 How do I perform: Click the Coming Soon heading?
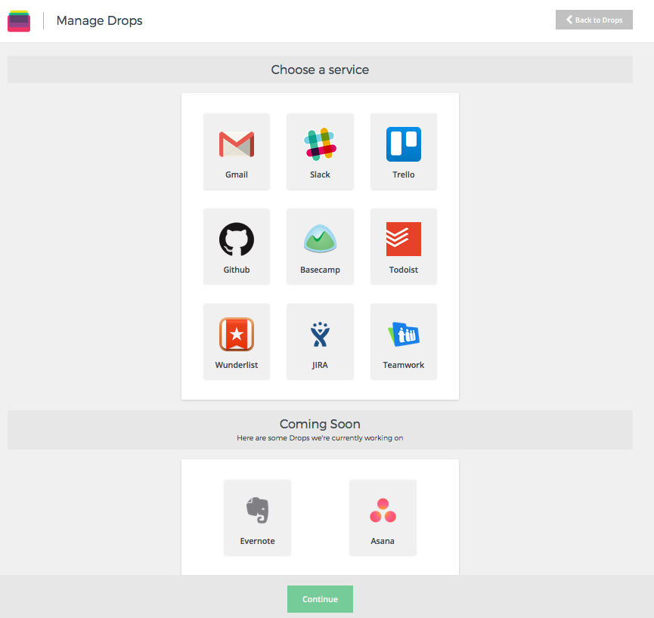click(x=320, y=424)
